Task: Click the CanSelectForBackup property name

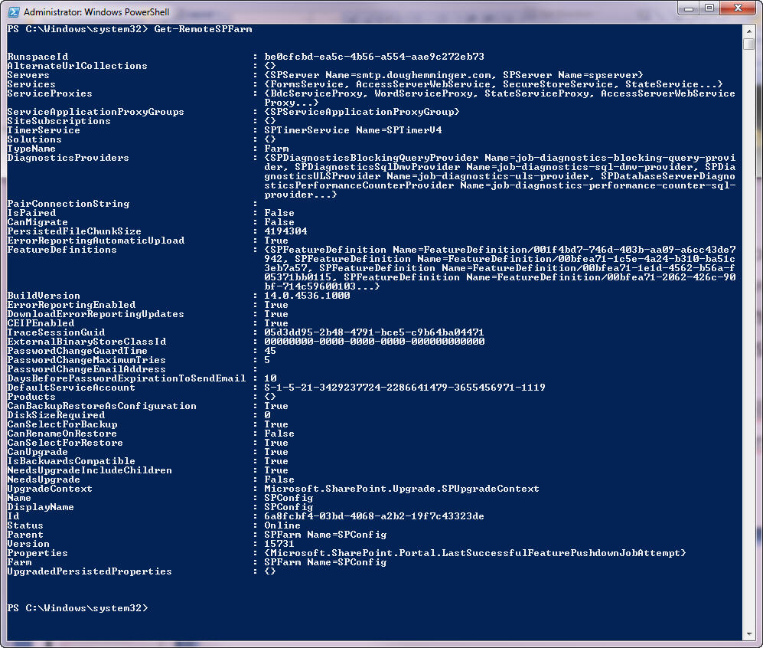Action: tap(62, 424)
